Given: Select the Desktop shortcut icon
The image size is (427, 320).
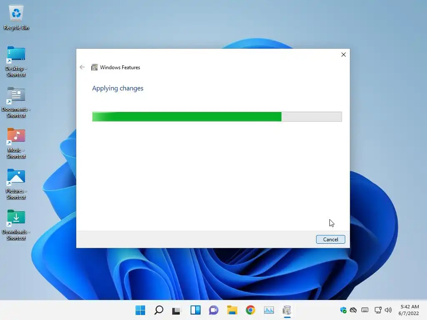Looking at the screenshot, I should [x=16, y=62].
